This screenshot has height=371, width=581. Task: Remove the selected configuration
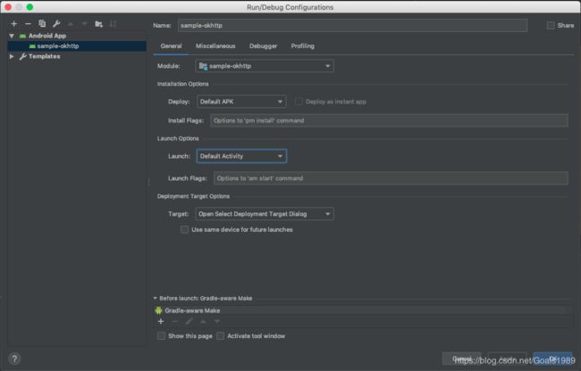click(x=29, y=24)
